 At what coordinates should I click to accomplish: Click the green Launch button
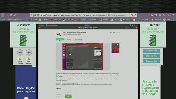pyautogui.click(x=60, y=39)
